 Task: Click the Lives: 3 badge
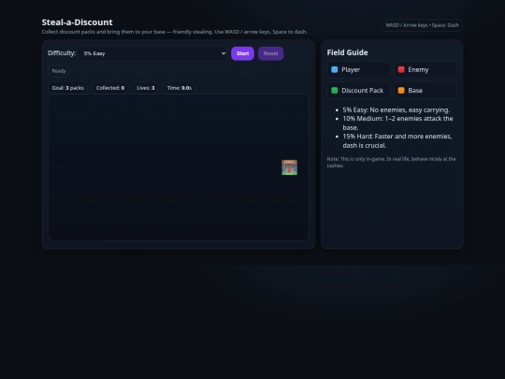pos(146,88)
